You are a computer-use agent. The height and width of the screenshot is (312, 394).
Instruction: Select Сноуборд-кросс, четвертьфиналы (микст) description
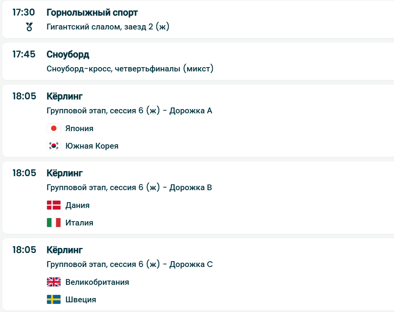[x=130, y=69]
